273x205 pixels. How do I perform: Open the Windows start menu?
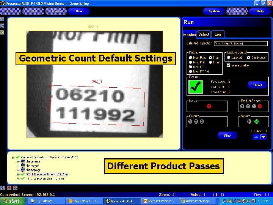pyautogui.click(x=13, y=201)
